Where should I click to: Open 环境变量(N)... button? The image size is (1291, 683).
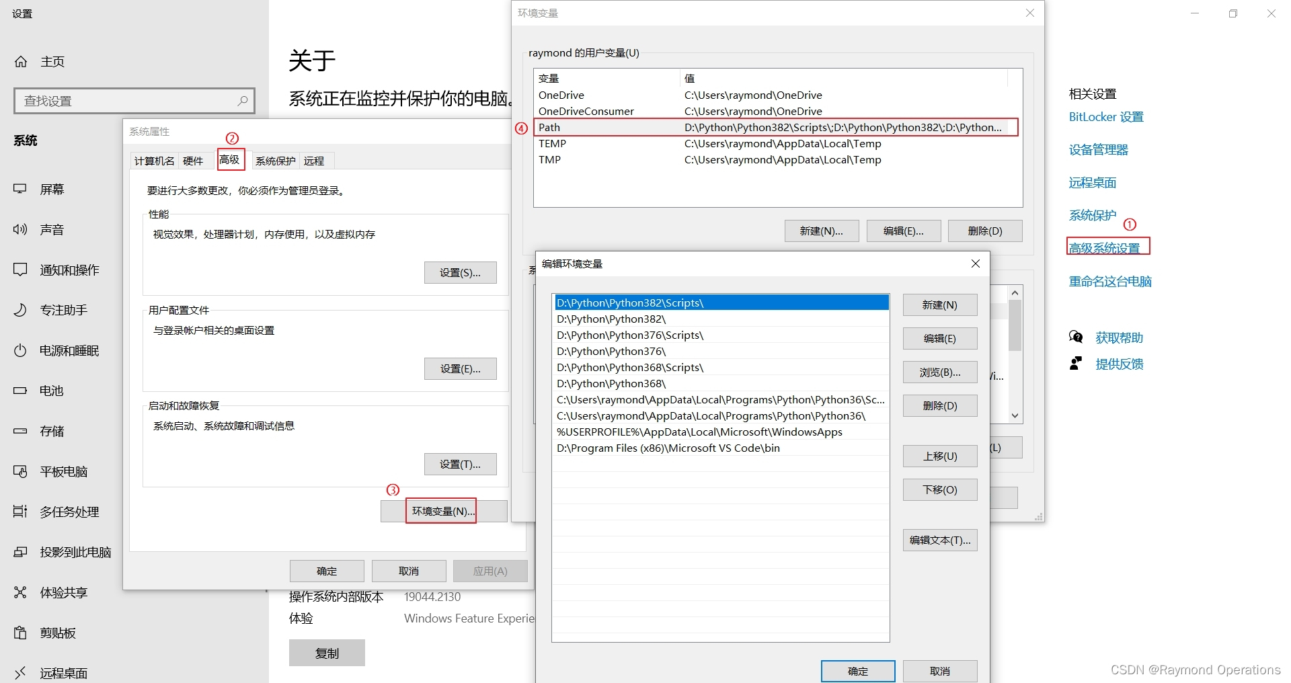click(x=444, y=511)
